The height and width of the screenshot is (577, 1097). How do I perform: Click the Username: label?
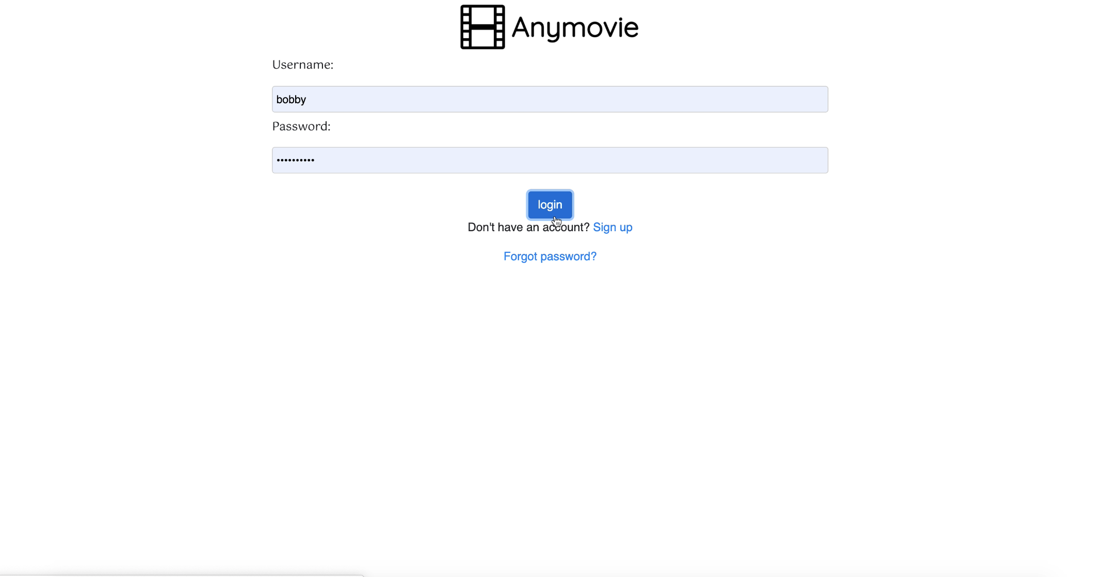(302, 65)
